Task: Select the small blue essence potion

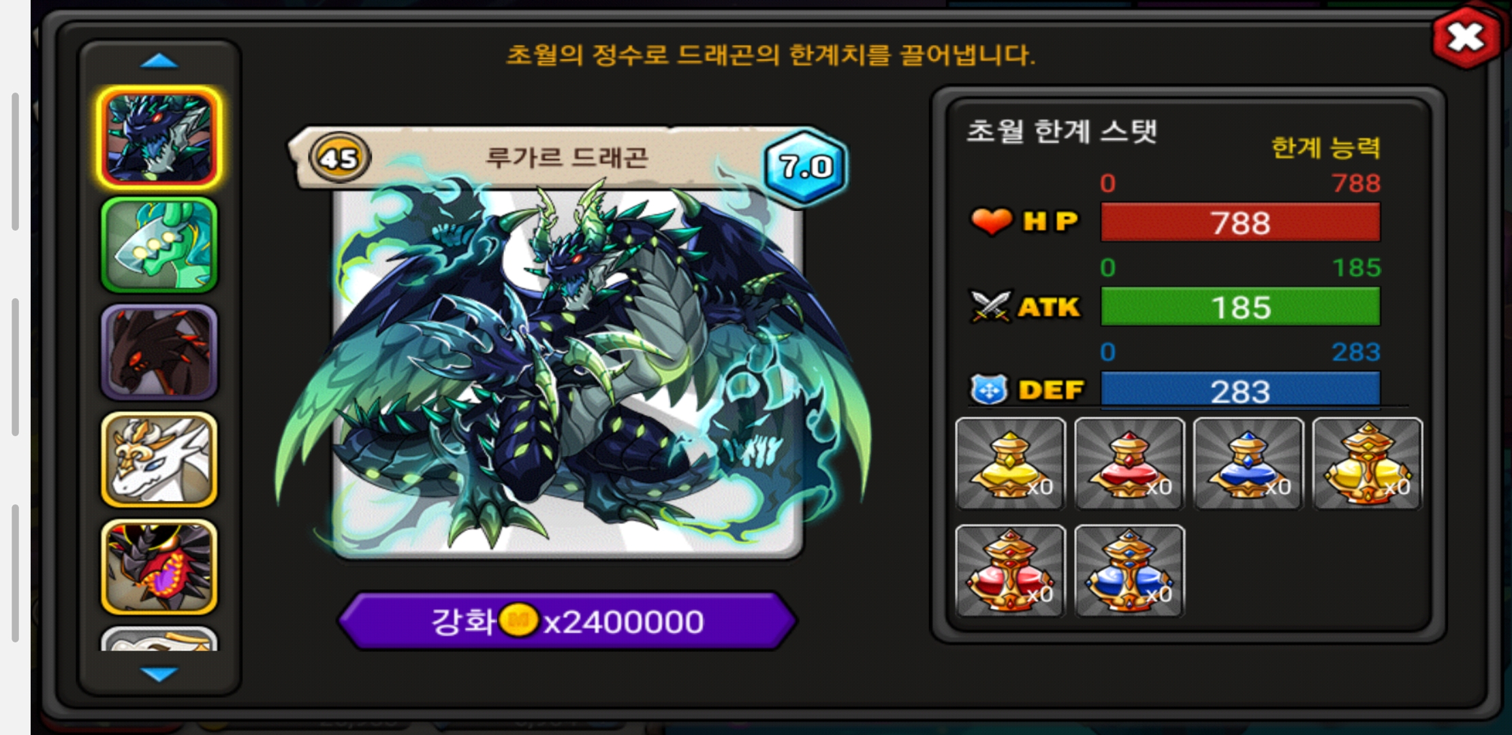Action: [1248, 463]
